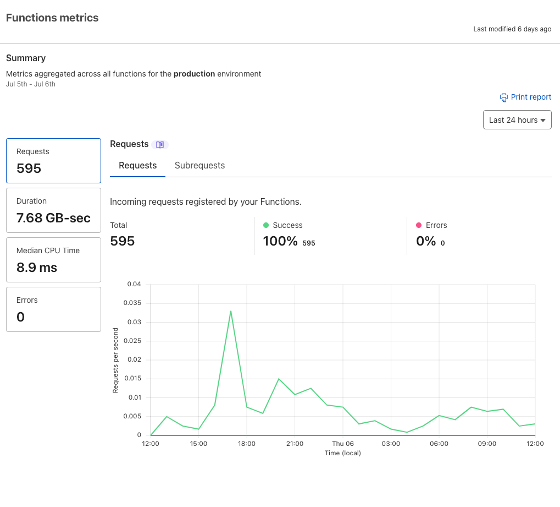Image resolution: width=560 pixels, height=507 pixels.
Task: Click the Total 595 statistic
Action: (123, 241)
